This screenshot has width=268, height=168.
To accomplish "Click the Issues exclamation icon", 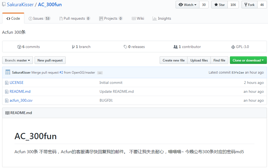I will [x=31, y=19].
